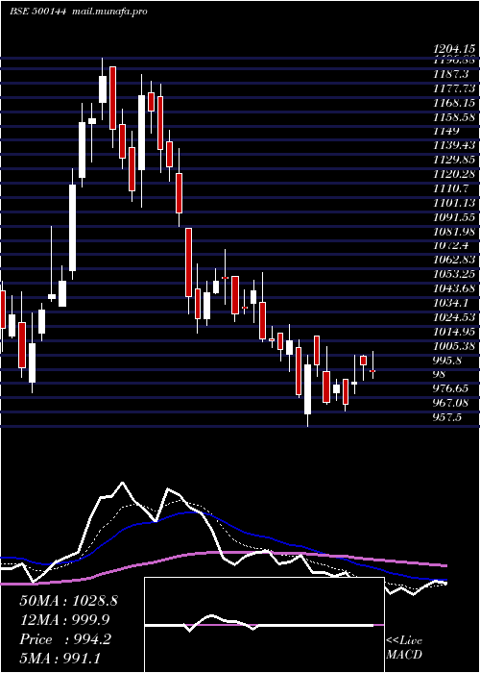This screenshot has width=480, height=673.
Task: Click the '<<Live MACD' label
Action: (404, 647)
